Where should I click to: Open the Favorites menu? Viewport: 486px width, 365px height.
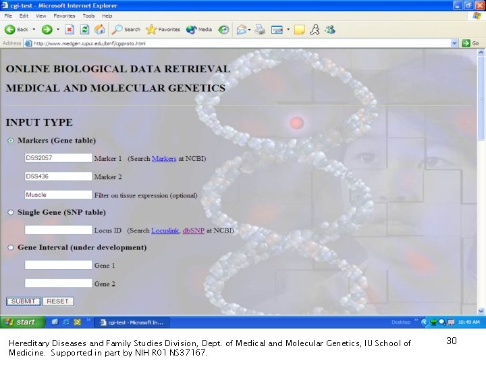(65, 16)
